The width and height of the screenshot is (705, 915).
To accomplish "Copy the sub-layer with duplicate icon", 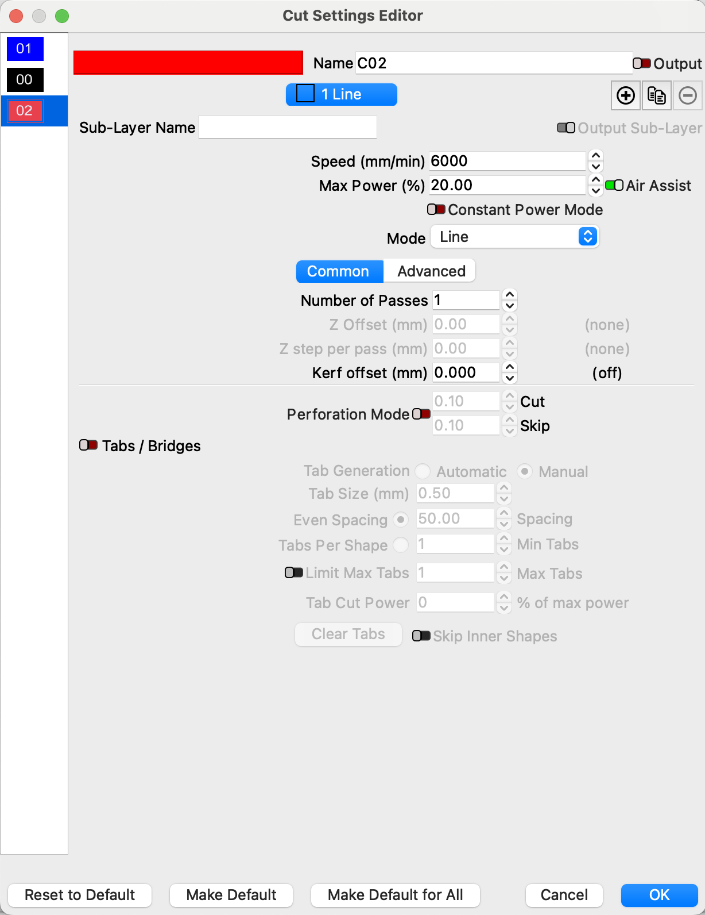I will click(656, 95).
